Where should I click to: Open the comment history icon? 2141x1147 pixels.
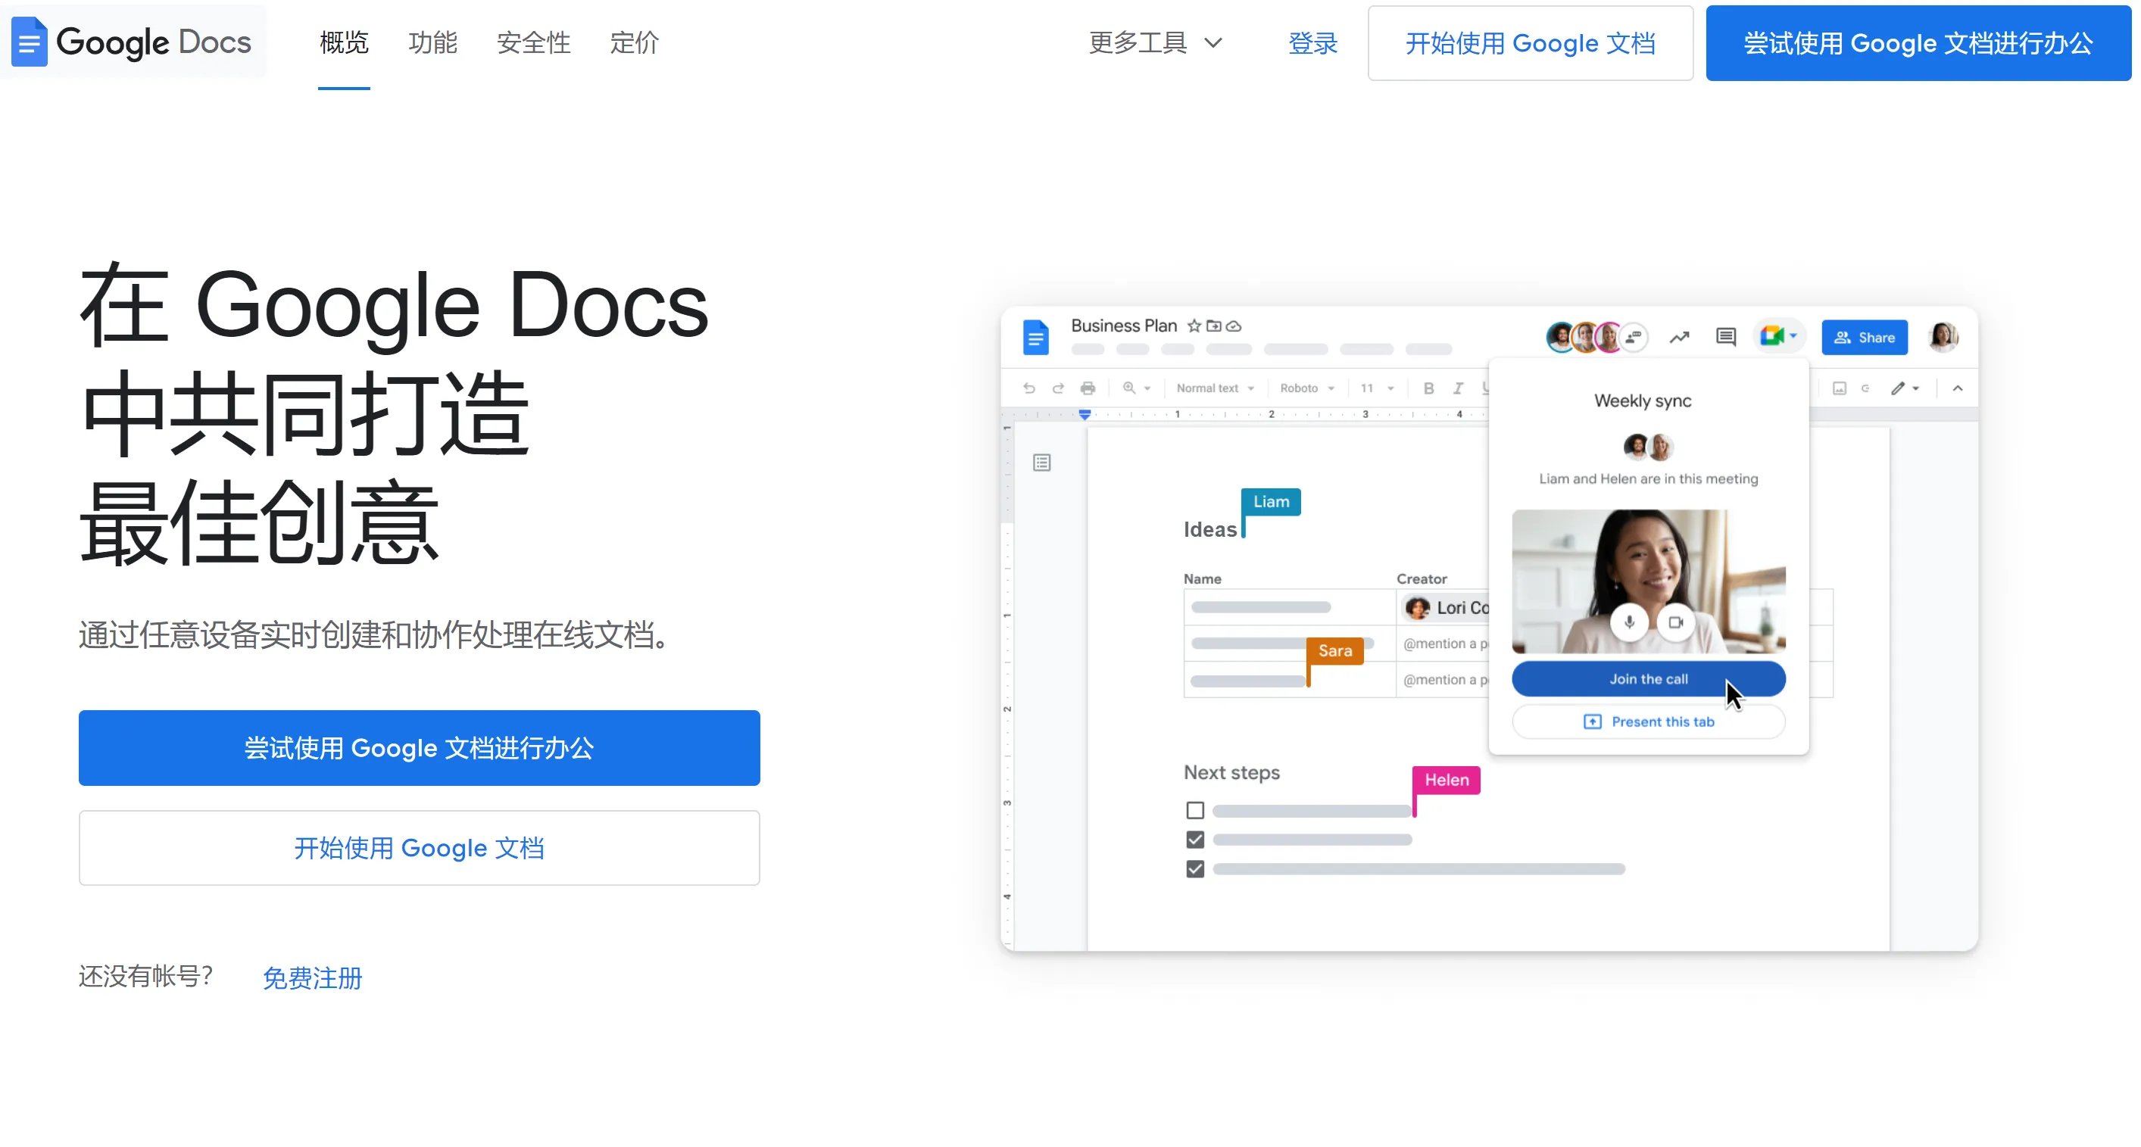[1725, 338]
